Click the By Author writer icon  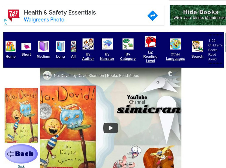pyautogui.click(x=88, y=44)
